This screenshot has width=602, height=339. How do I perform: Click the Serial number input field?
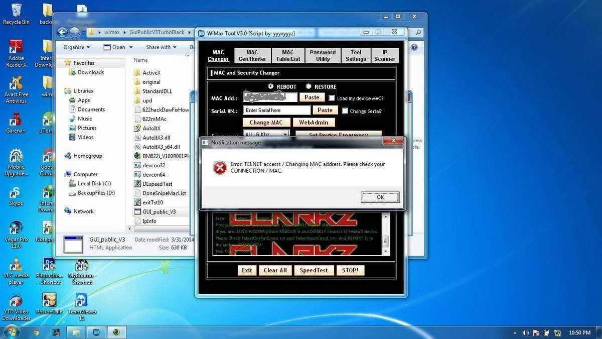pyautogui.click(x=276, y=110)
